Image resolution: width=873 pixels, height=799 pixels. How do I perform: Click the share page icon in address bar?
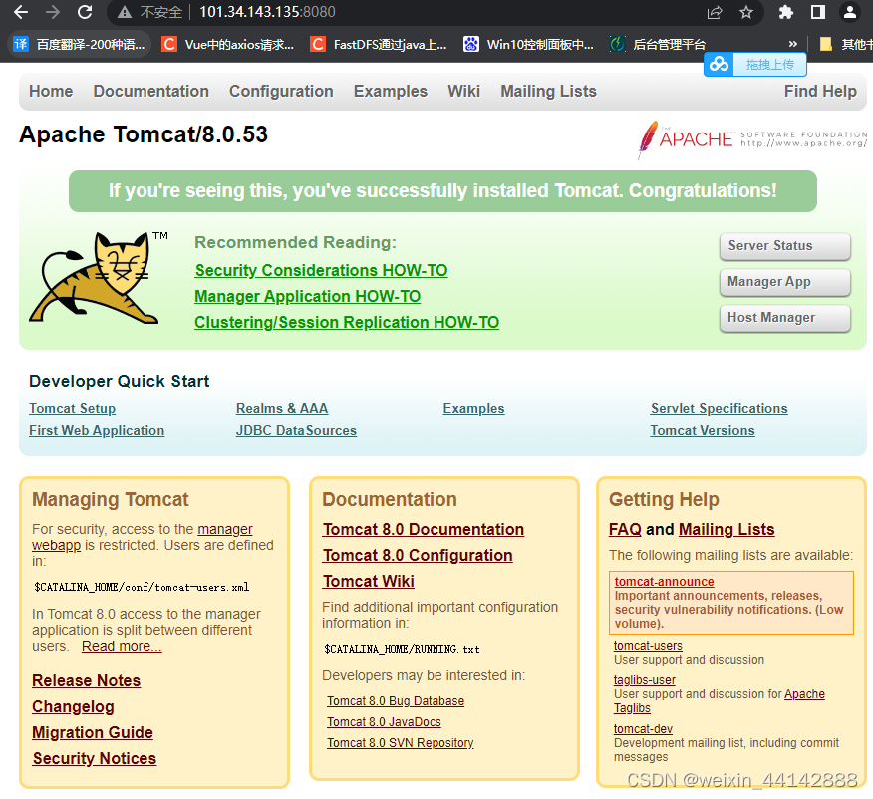[715, 12]
